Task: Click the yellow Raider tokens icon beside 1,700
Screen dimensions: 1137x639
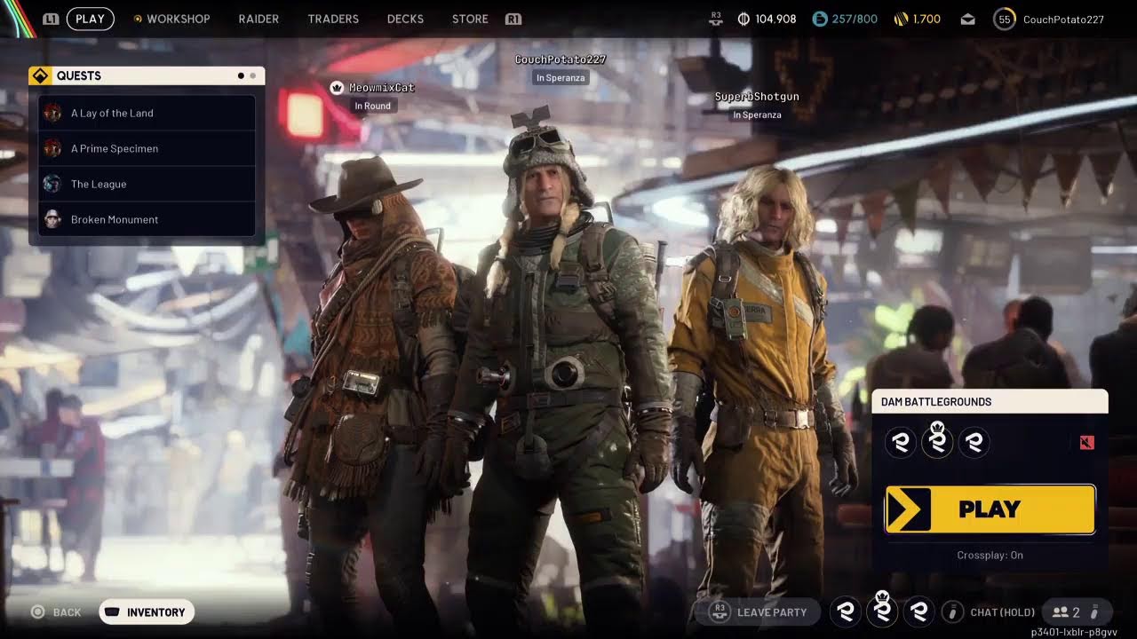Action: tap(900, 19)
